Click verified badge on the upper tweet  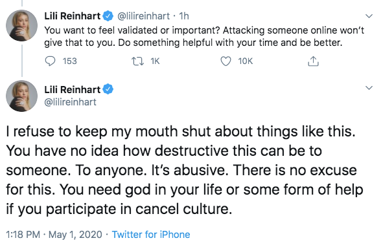108,16
